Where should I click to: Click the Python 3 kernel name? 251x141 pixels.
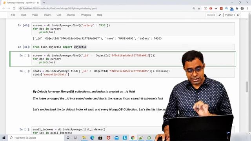[x=230, y=15]
